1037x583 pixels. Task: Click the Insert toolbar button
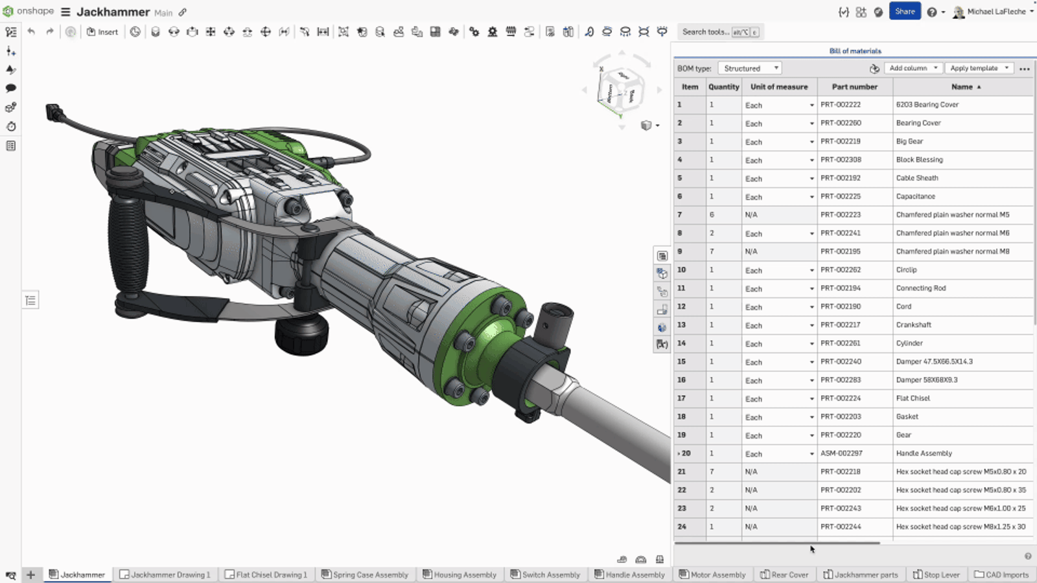point(102,31)
